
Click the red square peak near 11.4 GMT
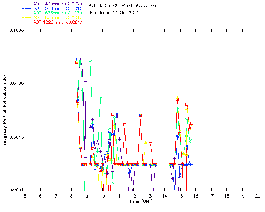(x=125, y=125)
